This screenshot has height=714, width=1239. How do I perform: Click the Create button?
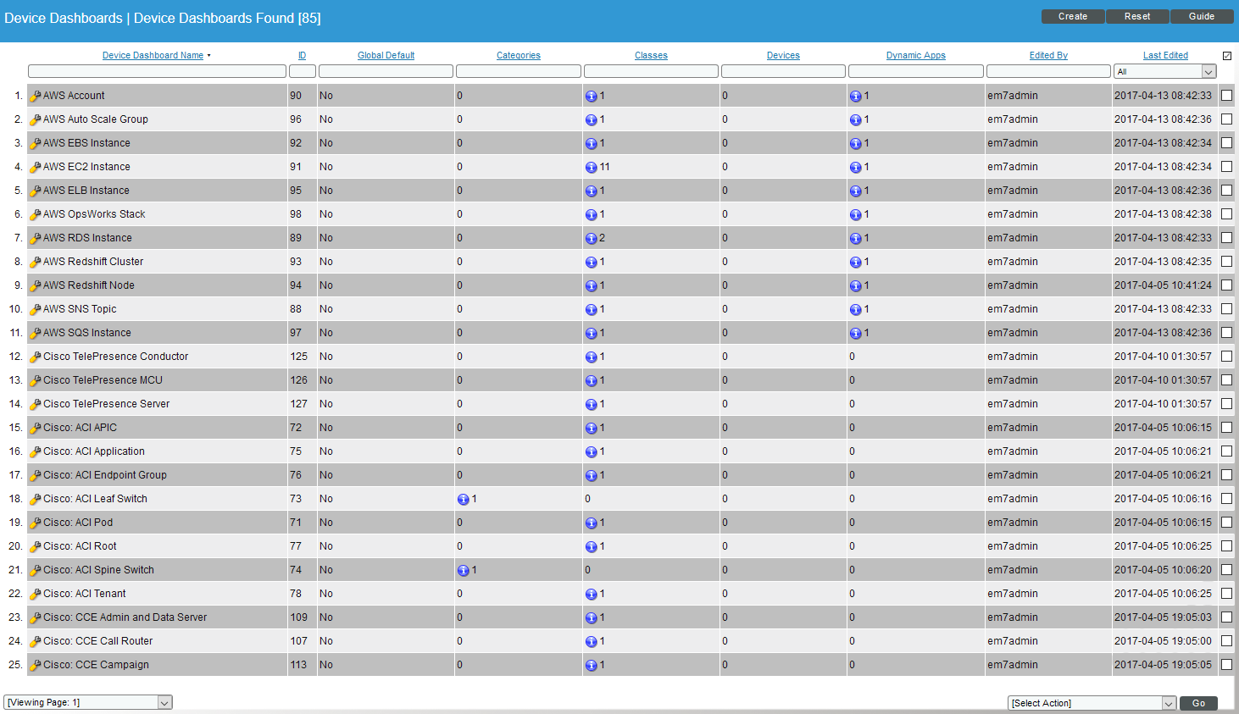tap(1072, 15)
